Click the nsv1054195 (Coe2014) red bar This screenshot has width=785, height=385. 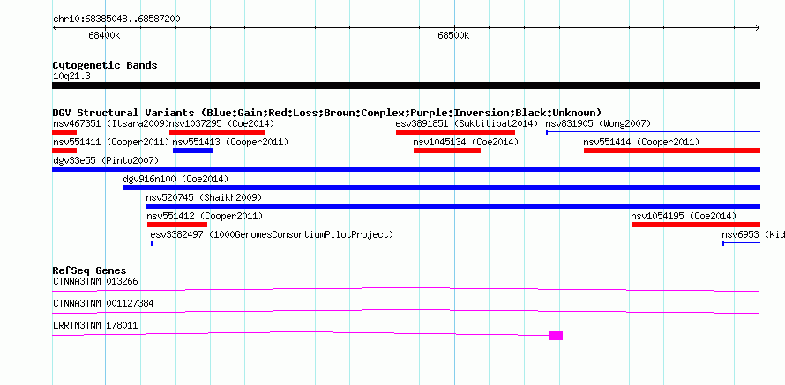[696, 225]
